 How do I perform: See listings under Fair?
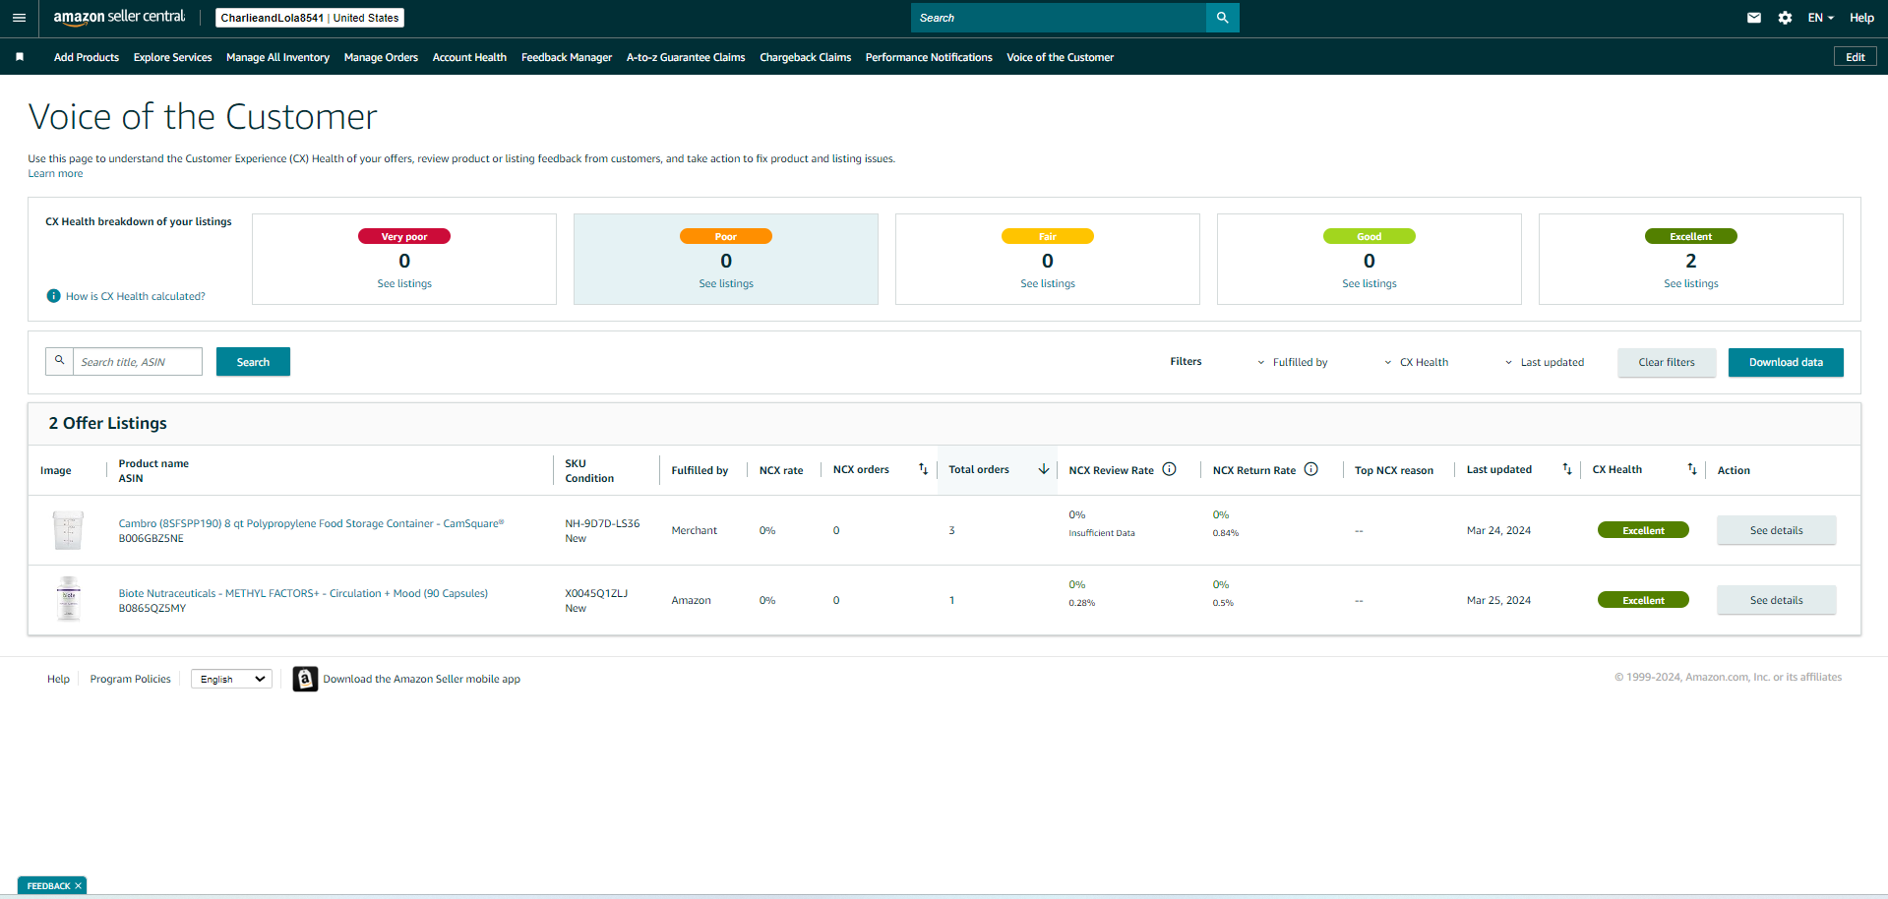(x=1048, y=283)
